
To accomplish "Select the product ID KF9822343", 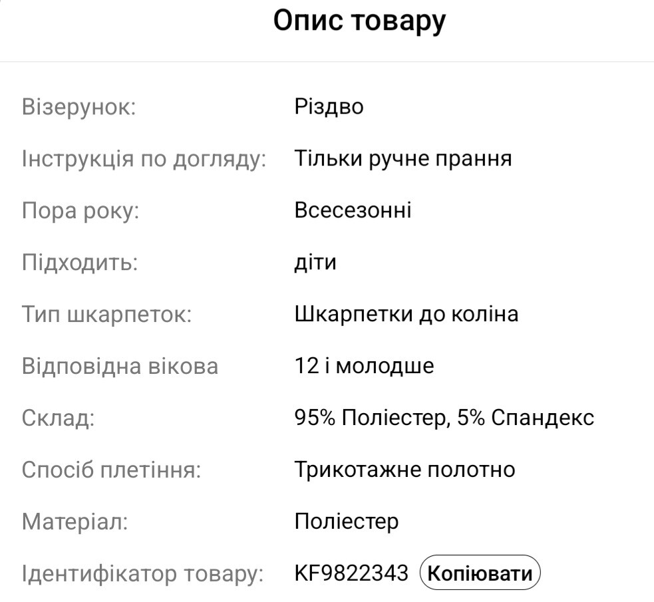I will pyautogui.click(x=351, y=573).
